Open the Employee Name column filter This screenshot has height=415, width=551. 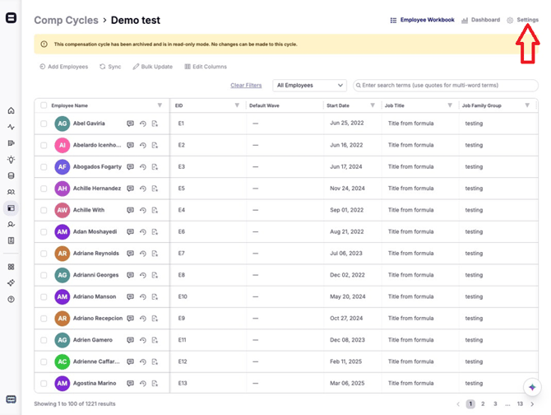[x=160, y=105]
